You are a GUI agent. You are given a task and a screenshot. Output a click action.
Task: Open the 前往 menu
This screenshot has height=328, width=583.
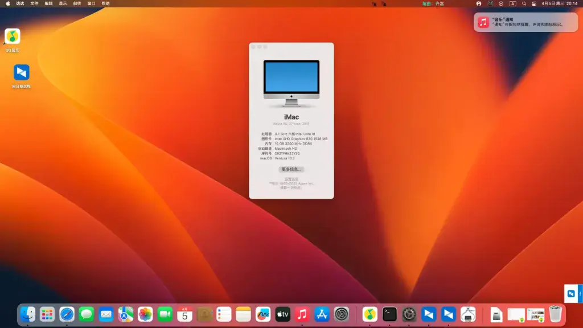tap(77, 4)
